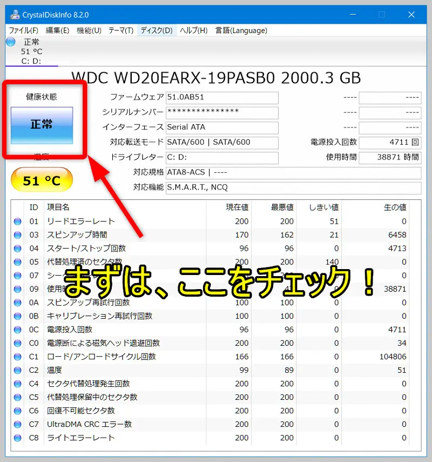Open the 言語(Language) menu

241,30
